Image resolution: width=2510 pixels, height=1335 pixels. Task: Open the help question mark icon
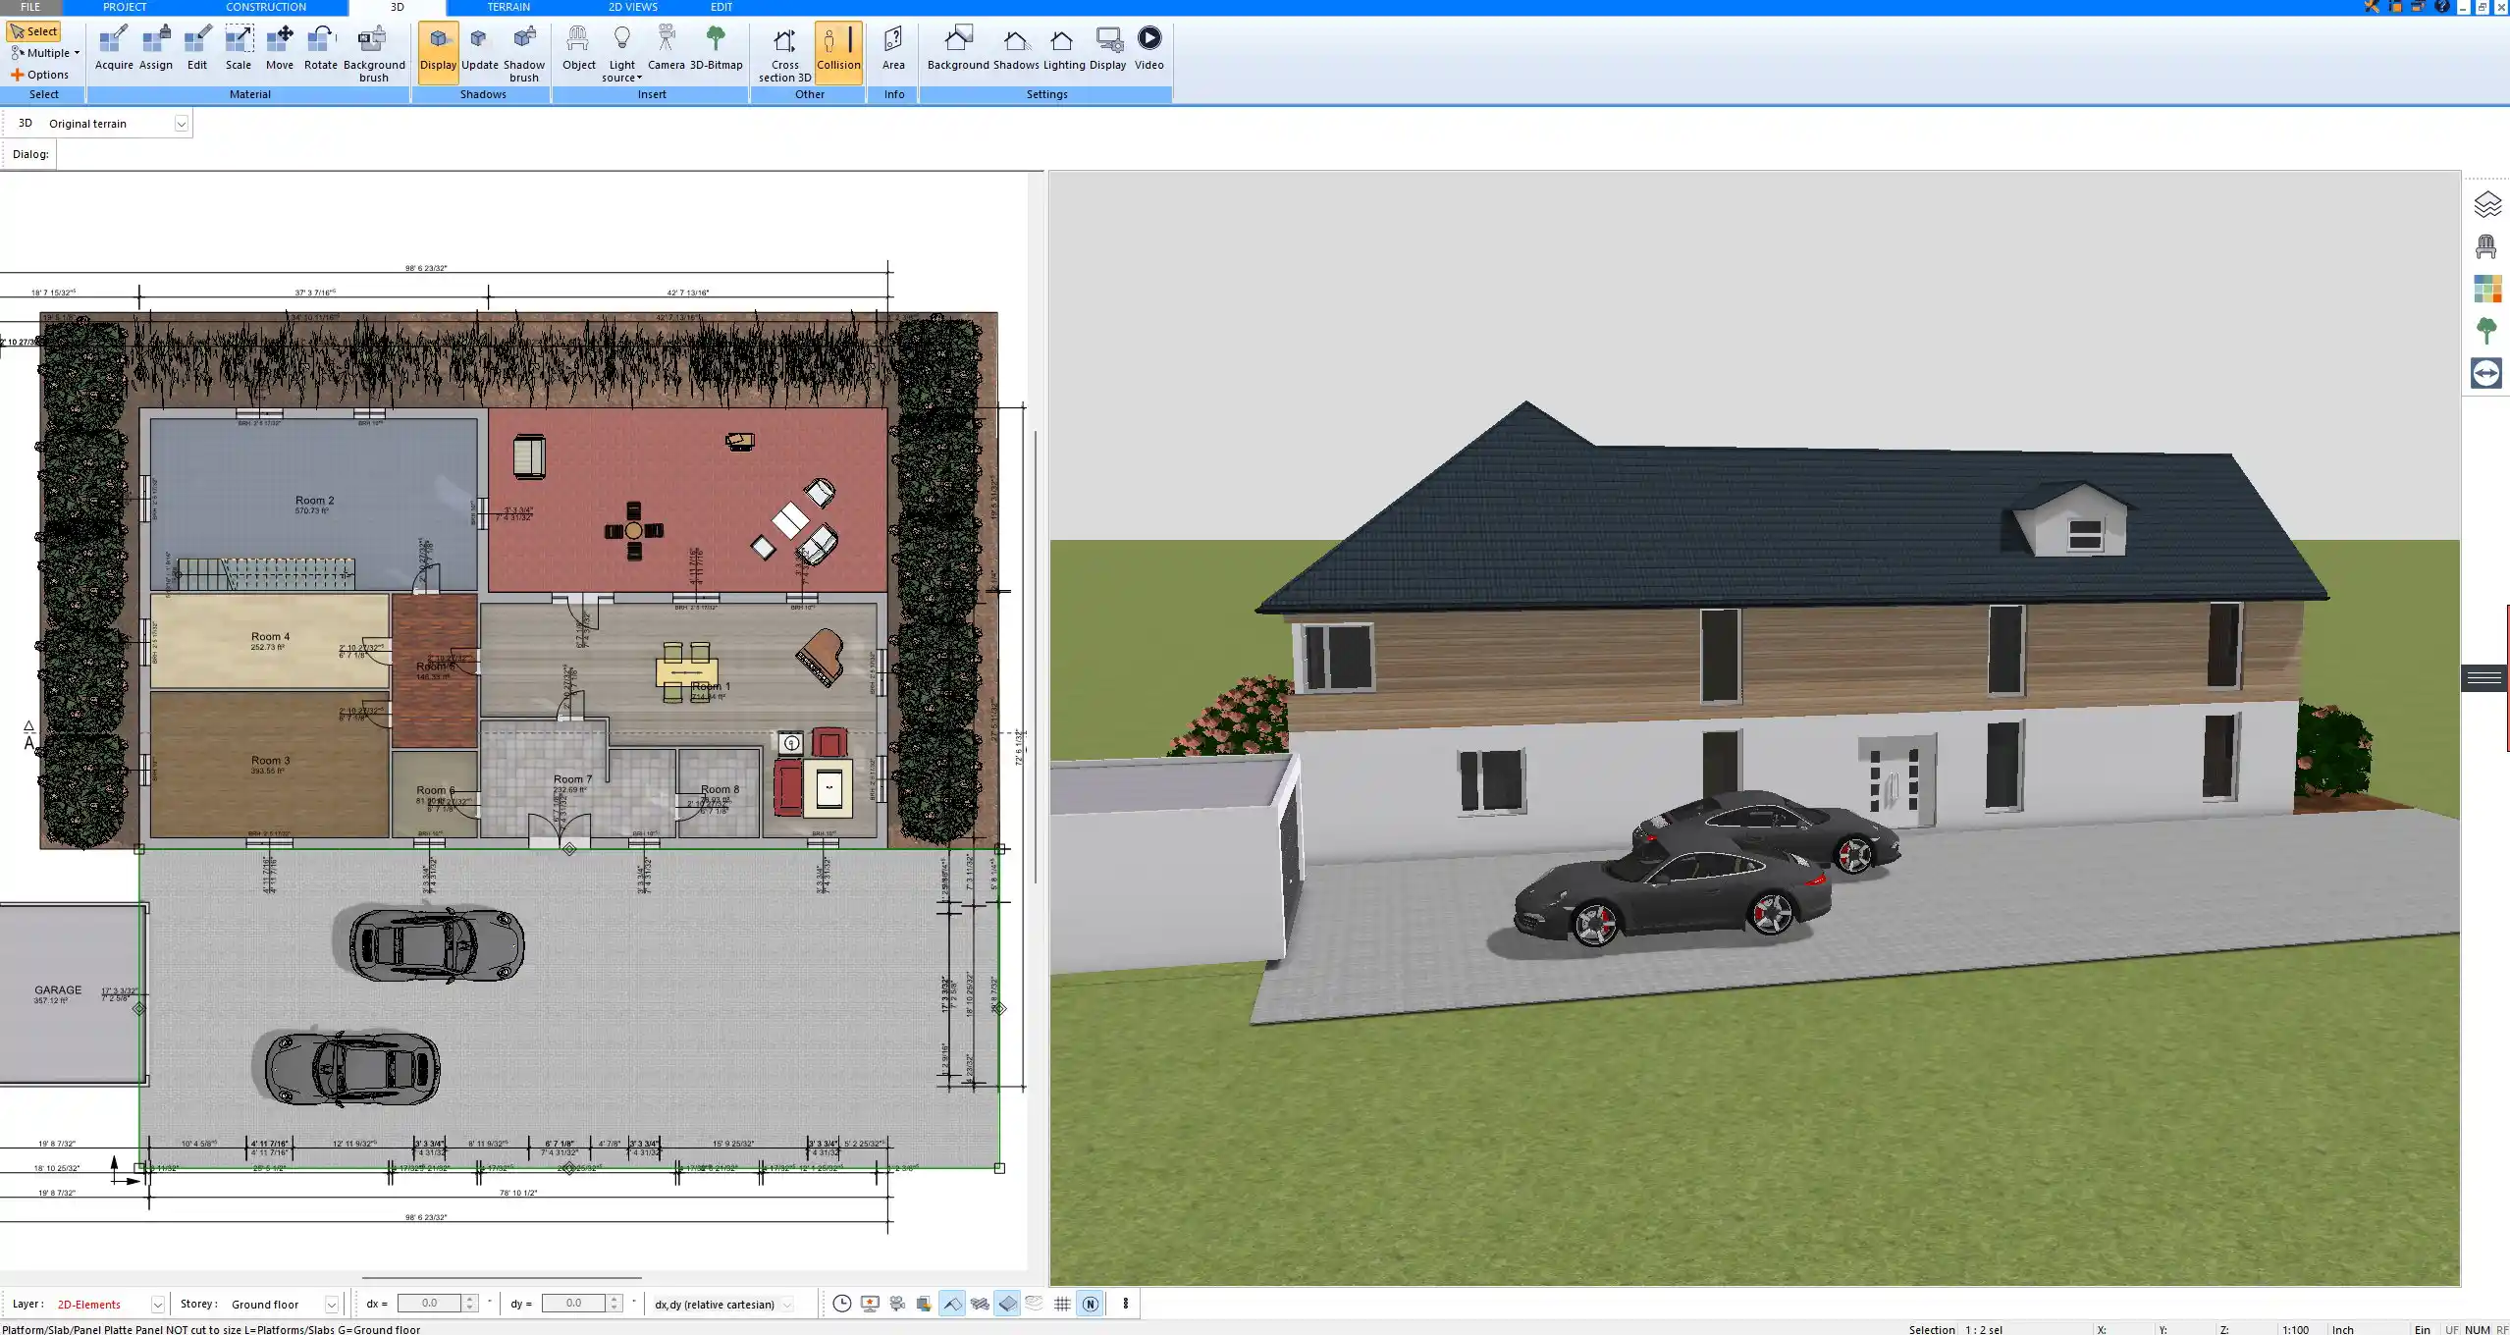[x=2442, y=7]
